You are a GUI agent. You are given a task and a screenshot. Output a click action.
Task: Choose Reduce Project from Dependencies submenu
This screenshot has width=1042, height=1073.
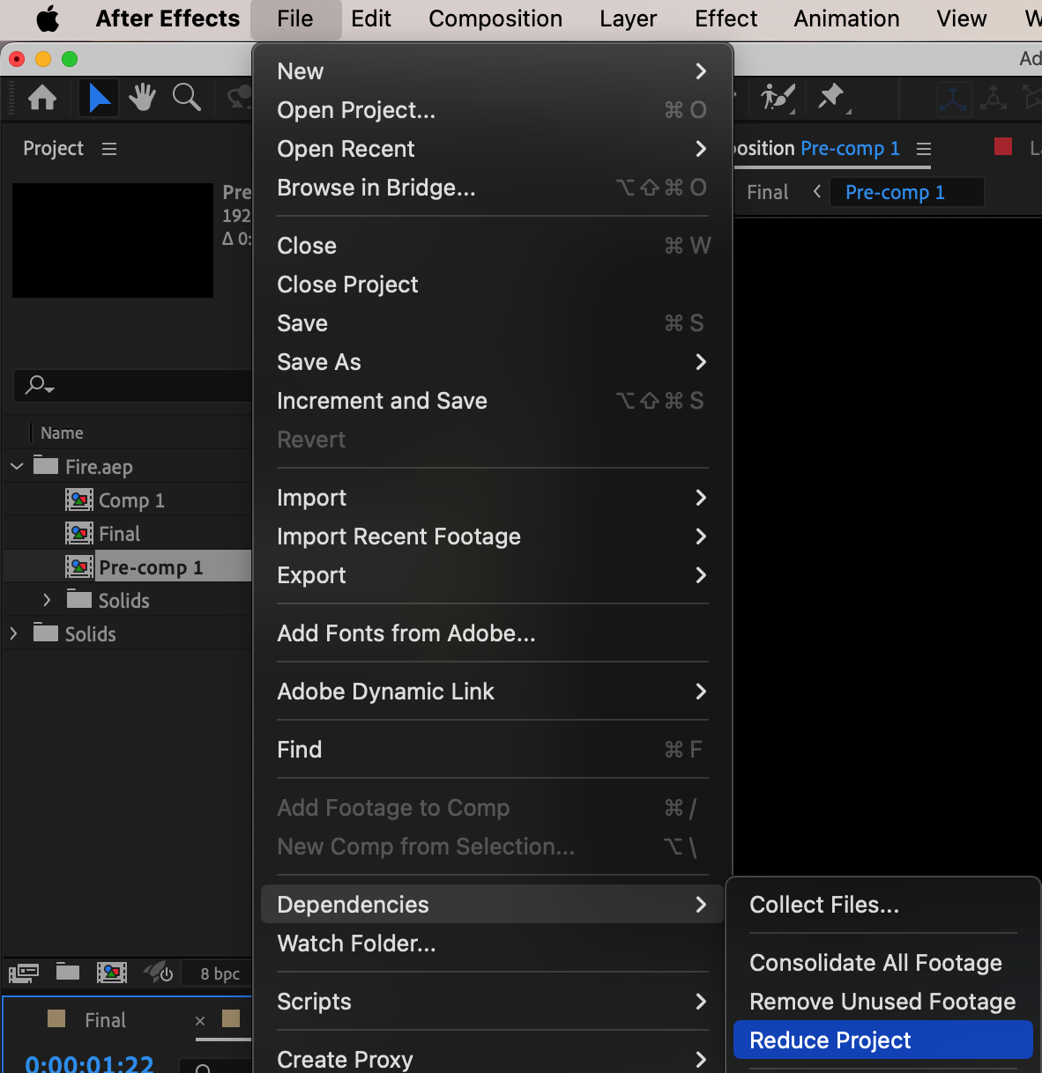point(882,1040)
